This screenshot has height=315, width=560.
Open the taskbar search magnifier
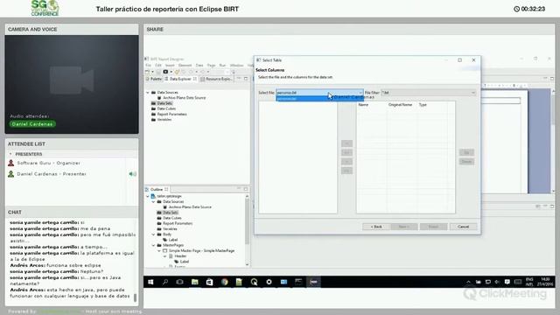point(165,282)
